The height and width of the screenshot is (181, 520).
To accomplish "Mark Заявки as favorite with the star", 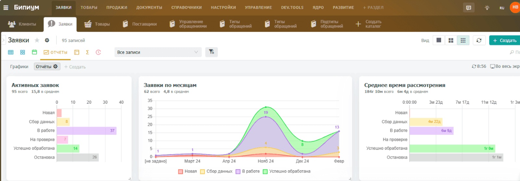I will [37, 40].
